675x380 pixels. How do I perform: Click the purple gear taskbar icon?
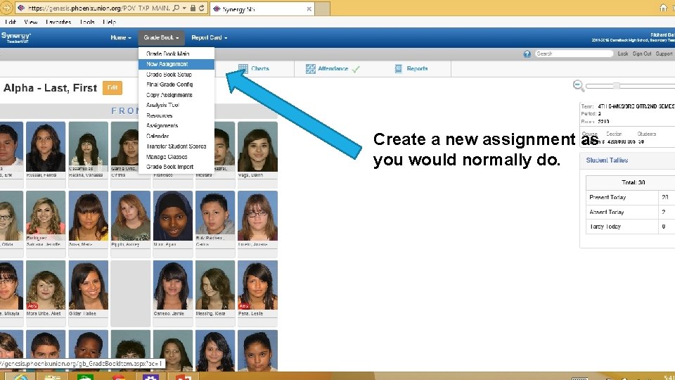[x=150, y=377]
